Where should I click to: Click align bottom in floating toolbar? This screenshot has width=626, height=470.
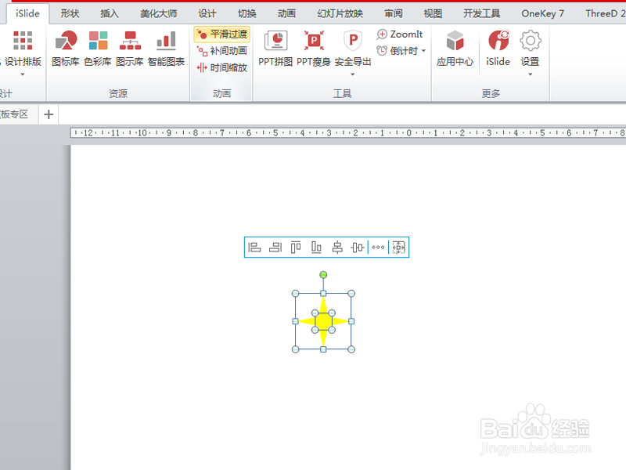(x=316, y=248)
